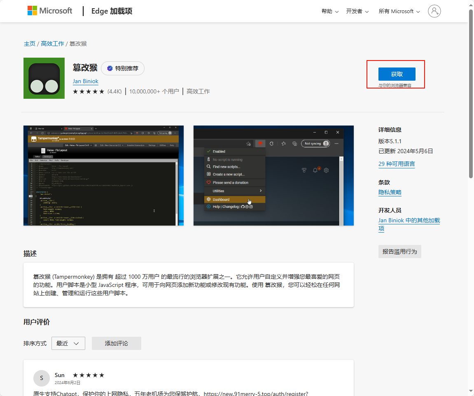Click the vertical page scrollbar thumb
Screen dimensions: 474x396
pos(471,93)
